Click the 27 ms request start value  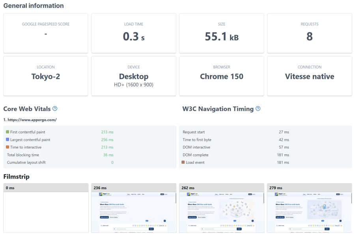pyautogui.click(x=284, y=132)
